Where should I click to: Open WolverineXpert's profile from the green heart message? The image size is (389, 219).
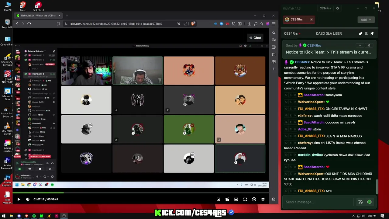tap(311, 102)
